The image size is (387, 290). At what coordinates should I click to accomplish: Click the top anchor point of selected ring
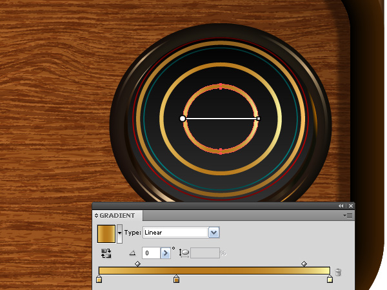221,86
